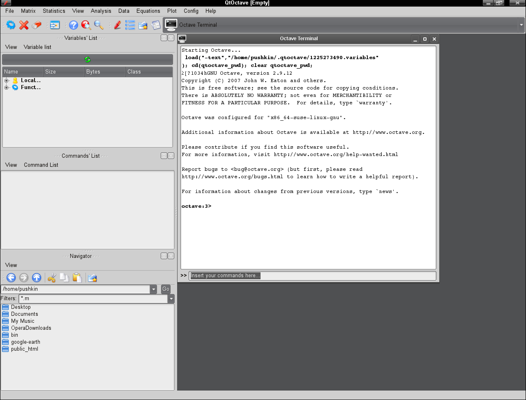The height and width of the screenshot is (400, 526).
Task: Close the Navigator panel
Action: tap(171, 256)
